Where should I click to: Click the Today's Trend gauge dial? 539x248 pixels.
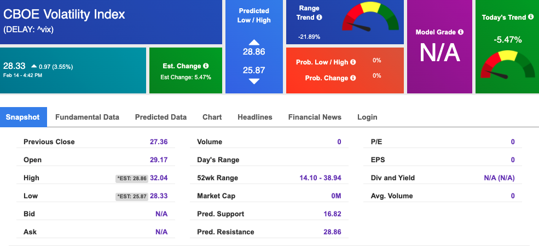[507, 64]
